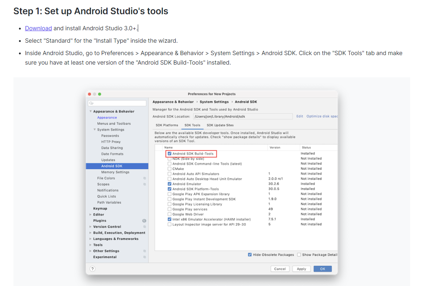Click Edit next to SDK location
Viewport: 440px width, 286px height.
point(300,116)
